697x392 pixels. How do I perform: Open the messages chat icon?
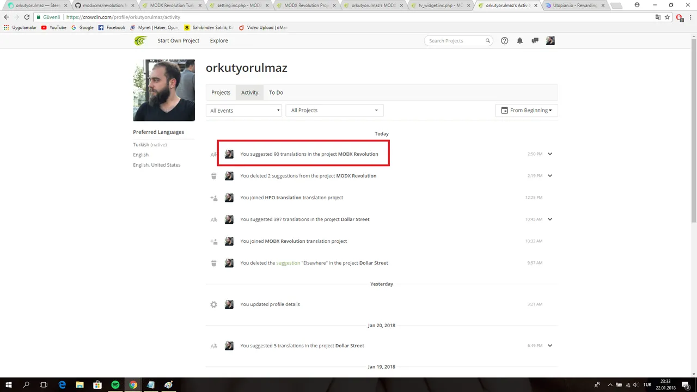tap(535, 41)
